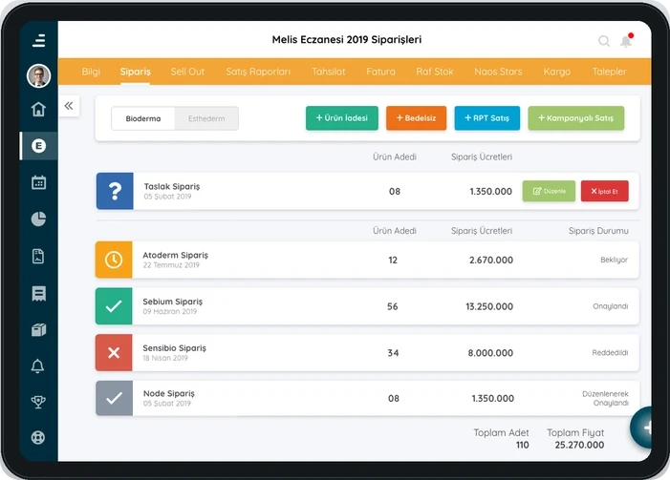670x480 pixels.
Task: Open the bell notifications sidebar icon
Action: pos(37,365)
